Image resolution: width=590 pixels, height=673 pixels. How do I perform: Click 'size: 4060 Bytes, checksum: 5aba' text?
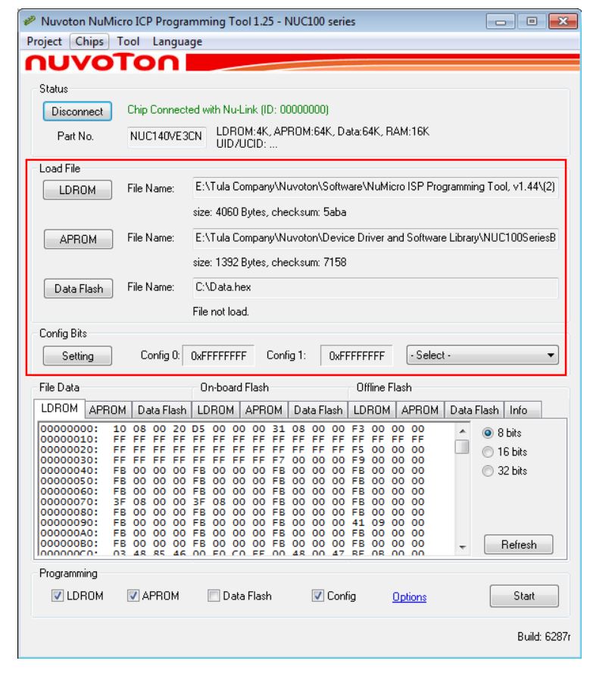click(270, 212)
